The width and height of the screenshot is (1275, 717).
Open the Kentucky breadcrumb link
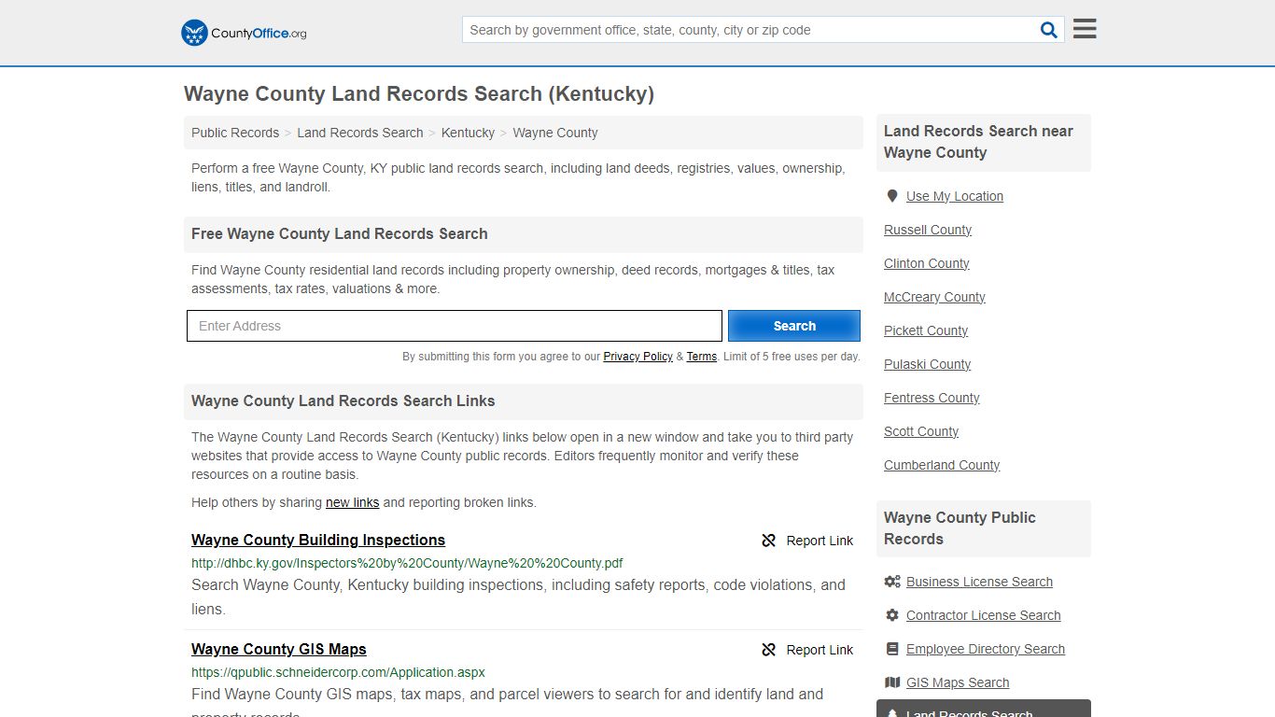(x=469, y=133)
